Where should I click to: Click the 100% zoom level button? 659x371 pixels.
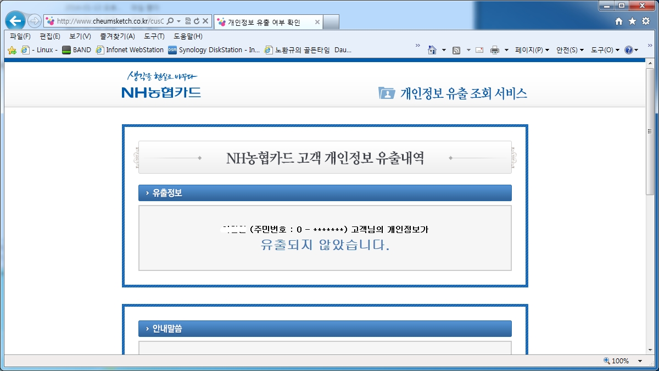pos(616,361)
